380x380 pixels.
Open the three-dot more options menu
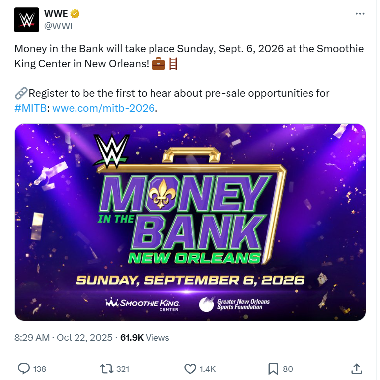360,14
